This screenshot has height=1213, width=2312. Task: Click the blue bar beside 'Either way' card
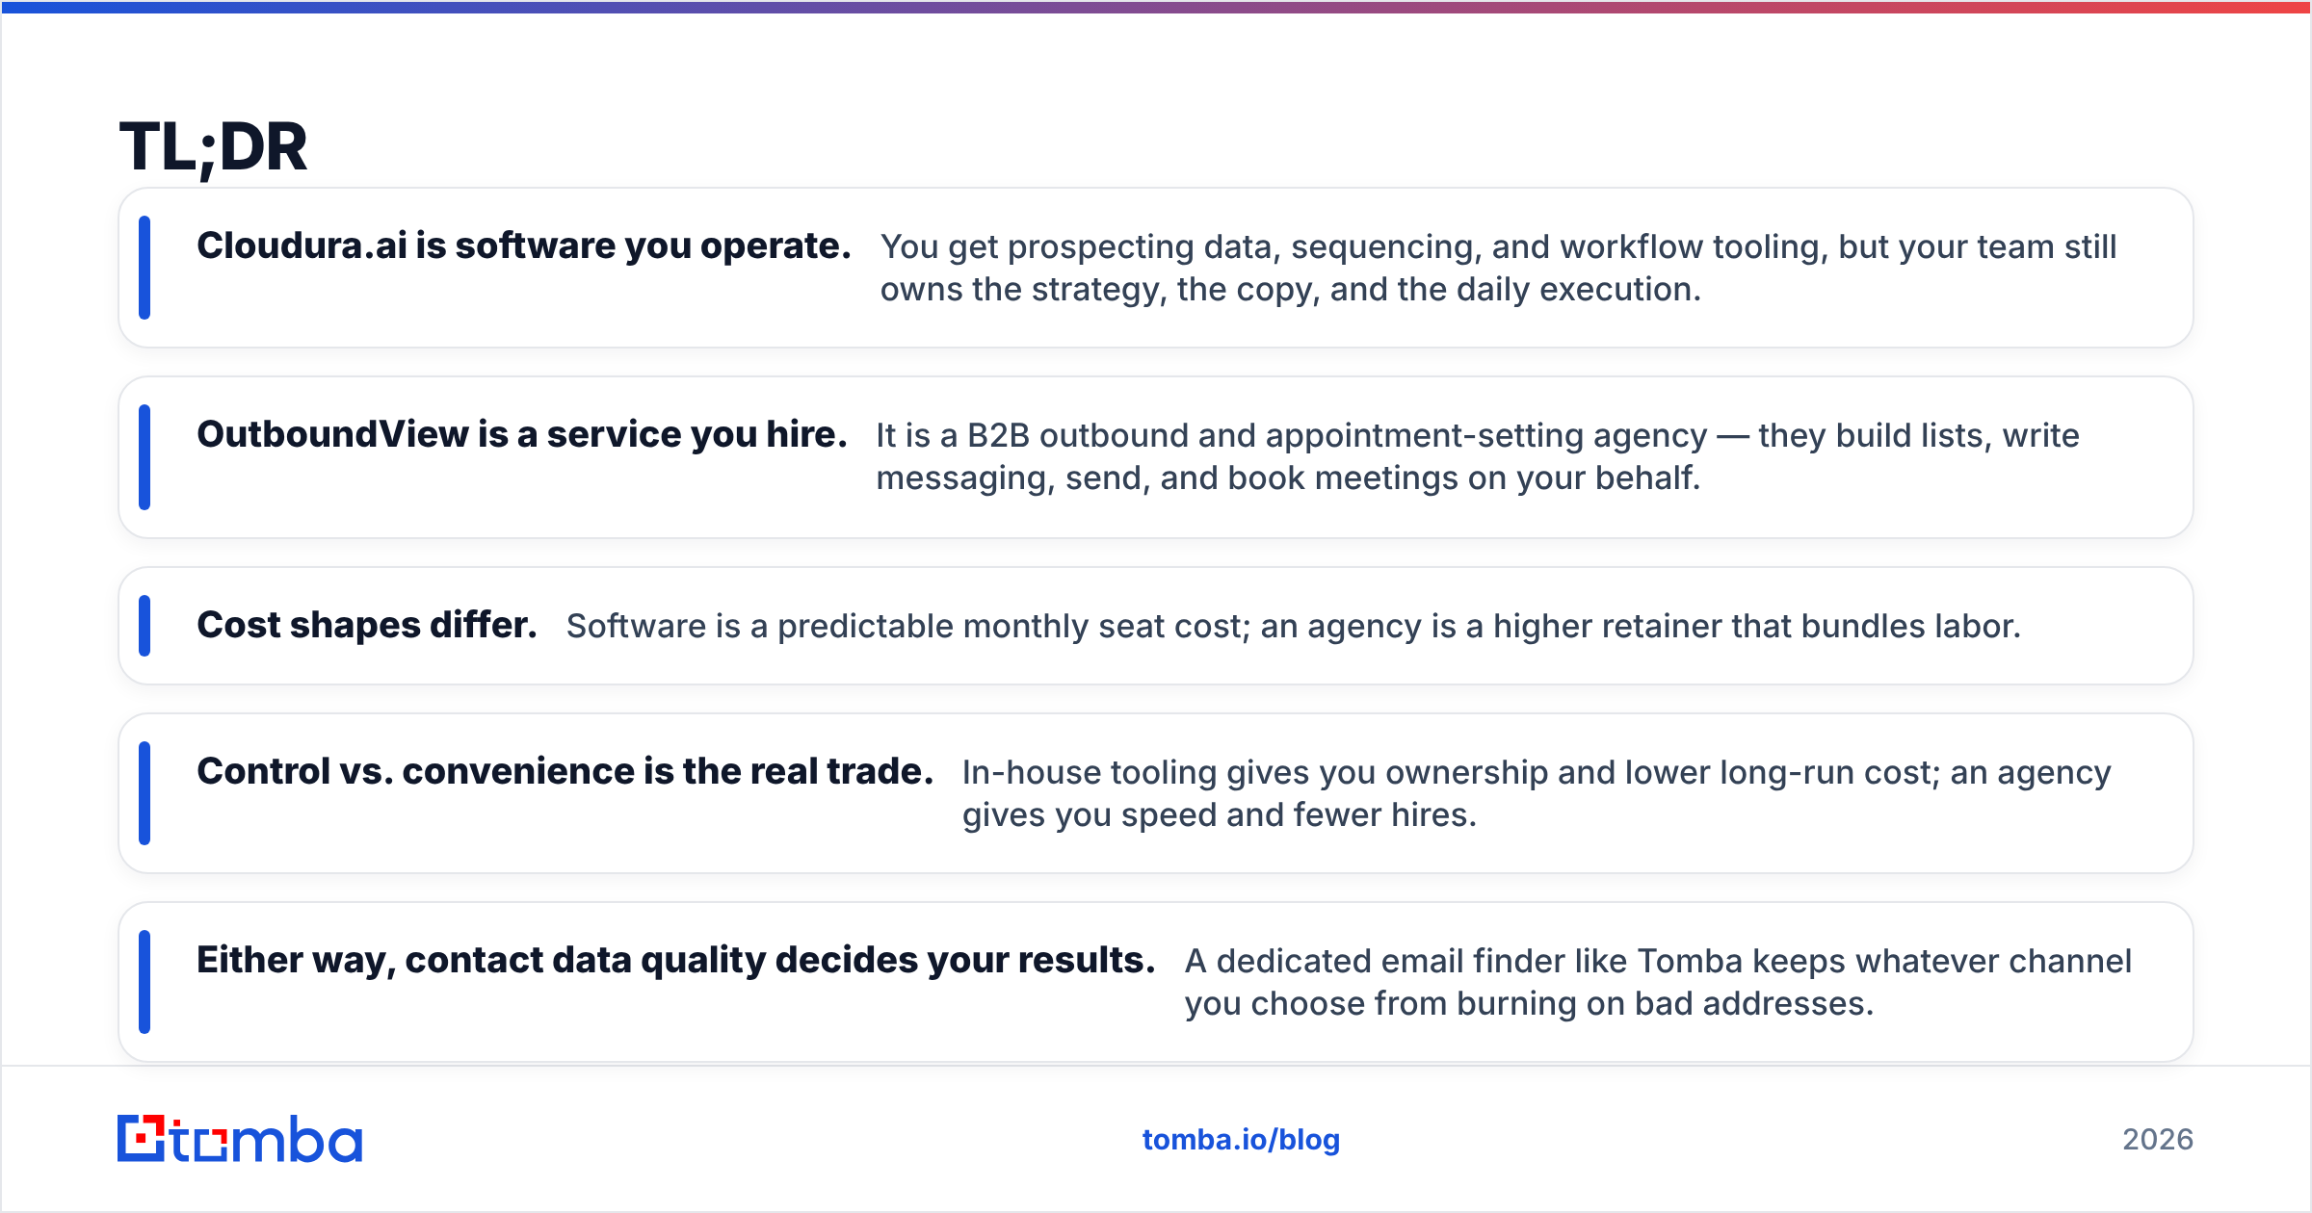point(144,982)
